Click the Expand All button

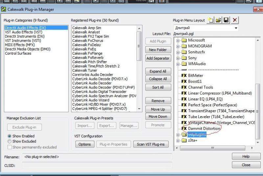click(158, 71)
